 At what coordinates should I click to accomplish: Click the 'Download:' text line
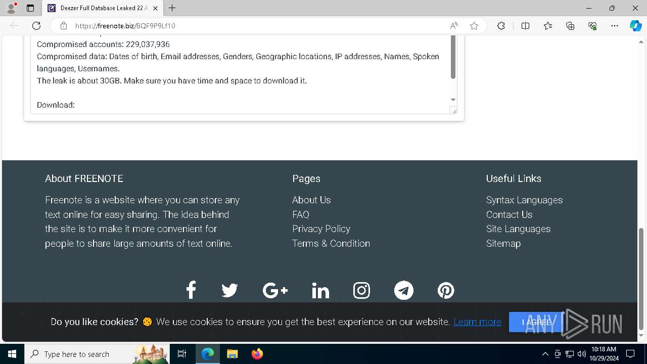[56, 105]
